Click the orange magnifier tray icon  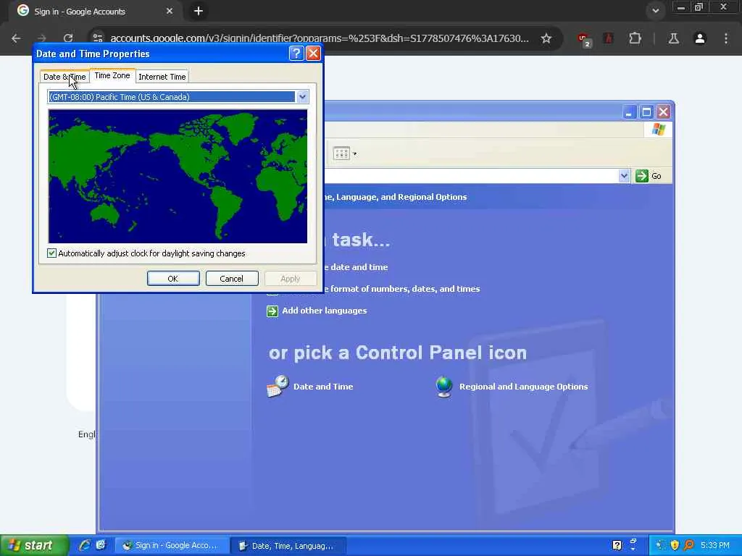tap(689, 546)
